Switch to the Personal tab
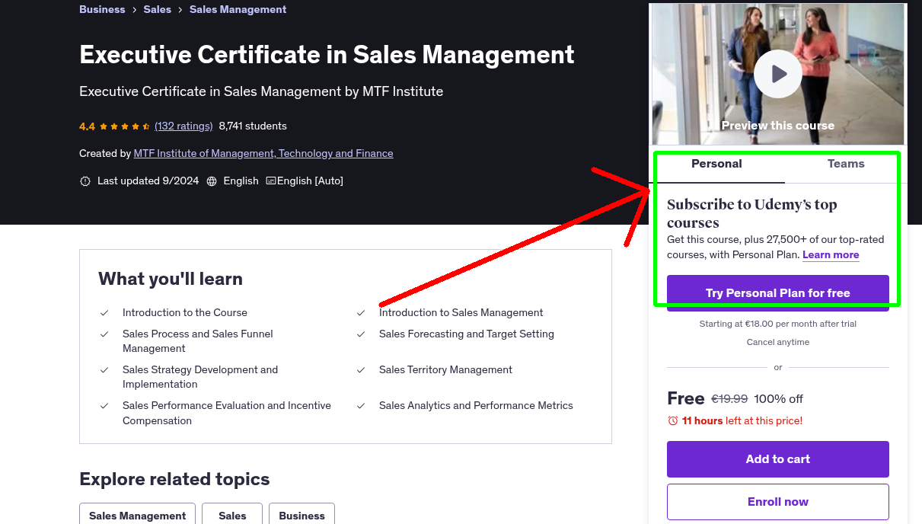 pyautogui.click(x=716, y=164)
